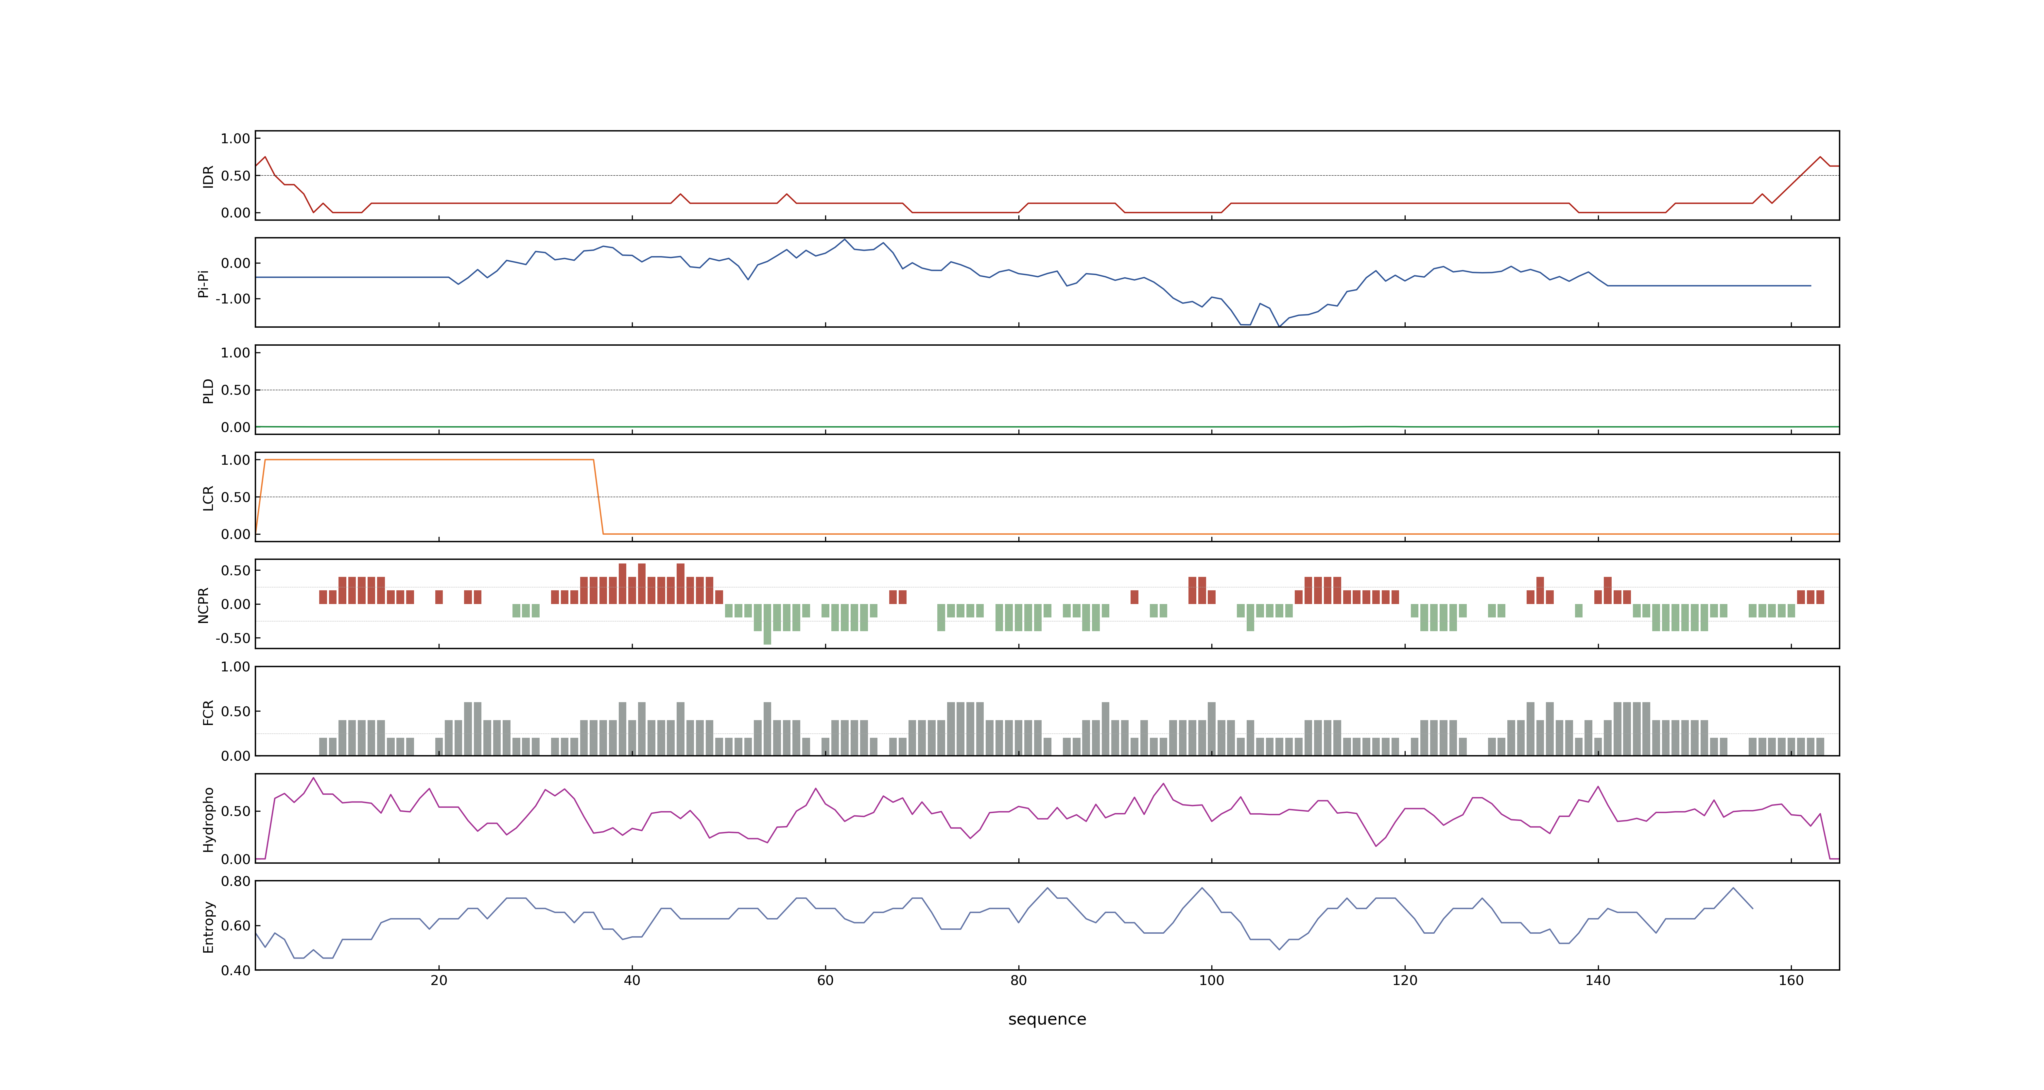
Task: Click the IDR y-axis label
Action: (208, 176)
